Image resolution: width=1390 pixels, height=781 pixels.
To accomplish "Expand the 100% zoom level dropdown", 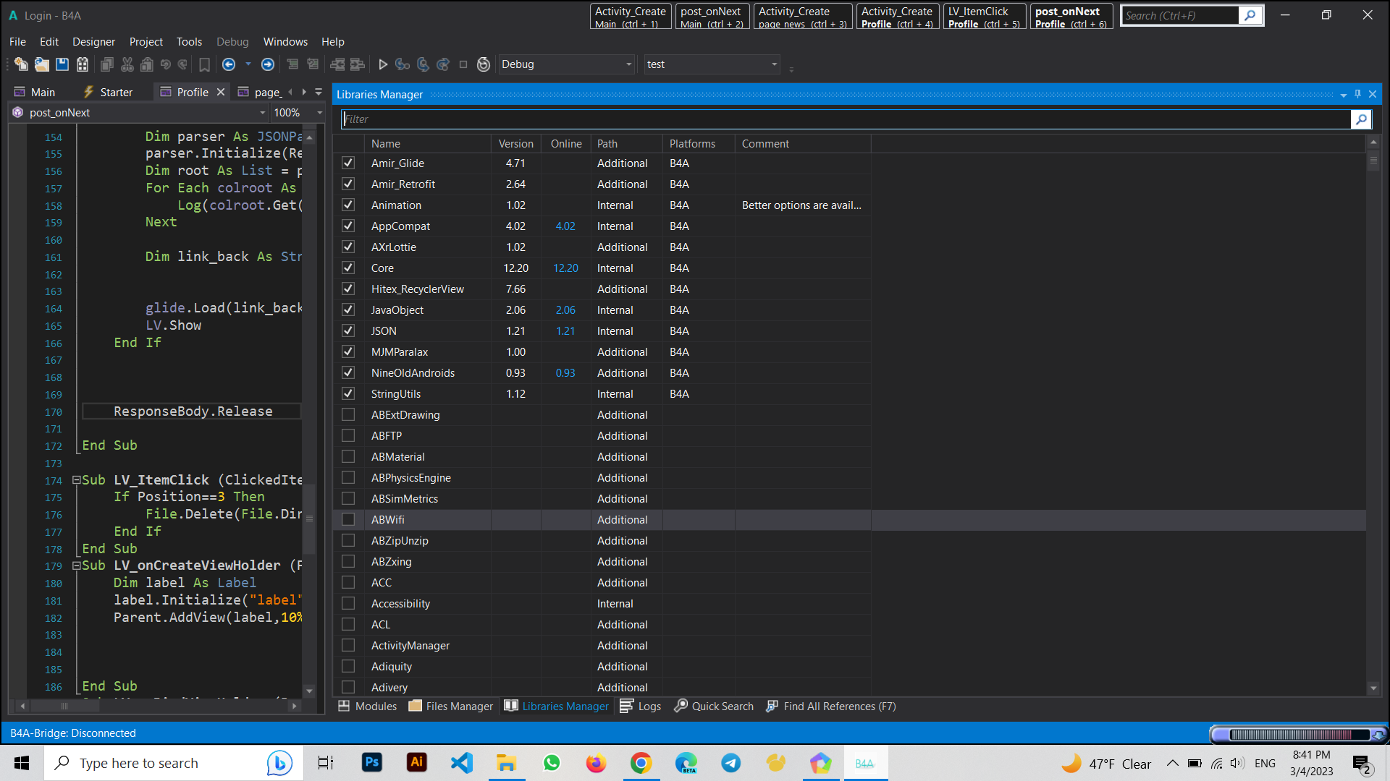I will (319, 113).
